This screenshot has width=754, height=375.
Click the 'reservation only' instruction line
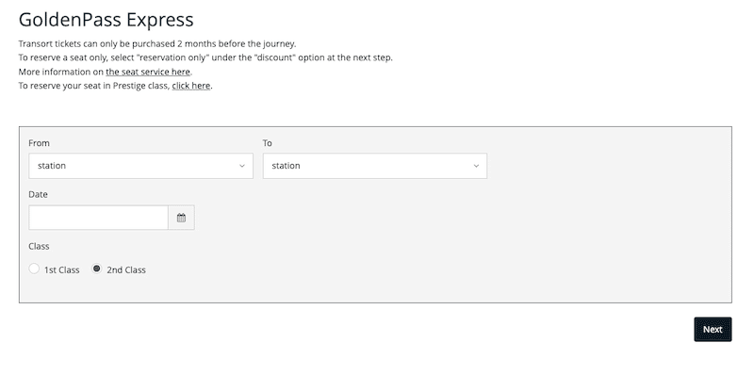[x=205, y=57]
